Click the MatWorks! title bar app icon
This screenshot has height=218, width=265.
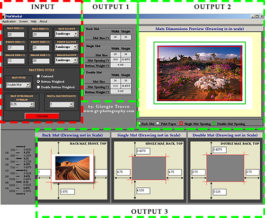point(4,16)
